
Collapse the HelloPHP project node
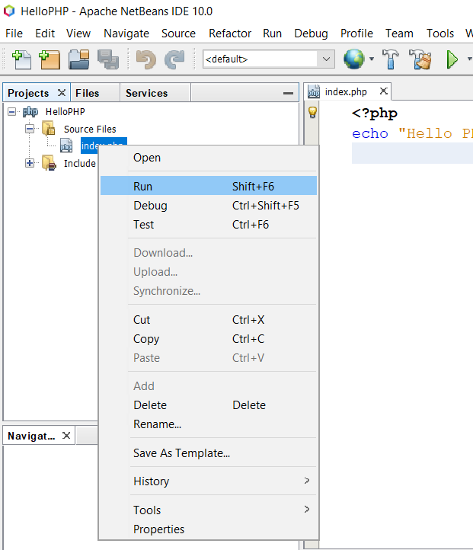[12, 111]
